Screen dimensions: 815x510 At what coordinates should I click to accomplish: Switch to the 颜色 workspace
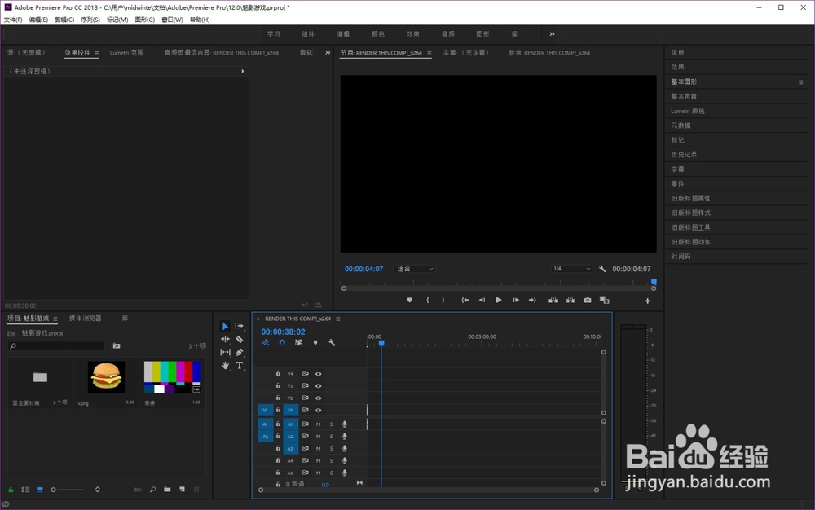point(378,34)
